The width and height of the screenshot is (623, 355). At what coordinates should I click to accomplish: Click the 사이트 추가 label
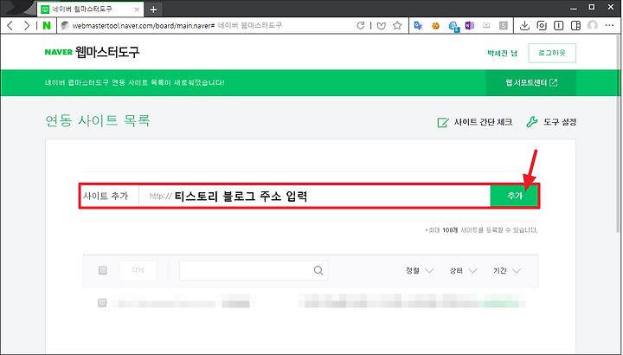pos(106,196)
